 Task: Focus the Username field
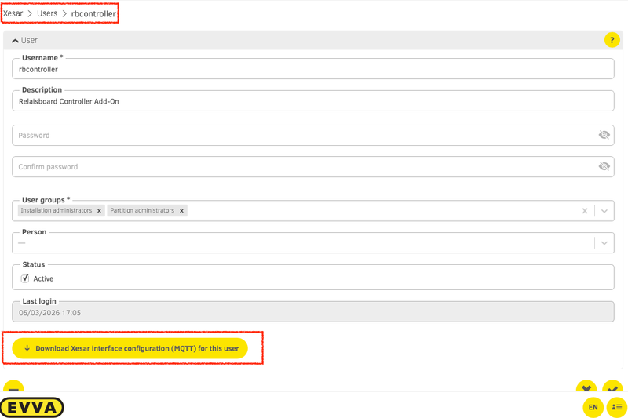point(312,69)
